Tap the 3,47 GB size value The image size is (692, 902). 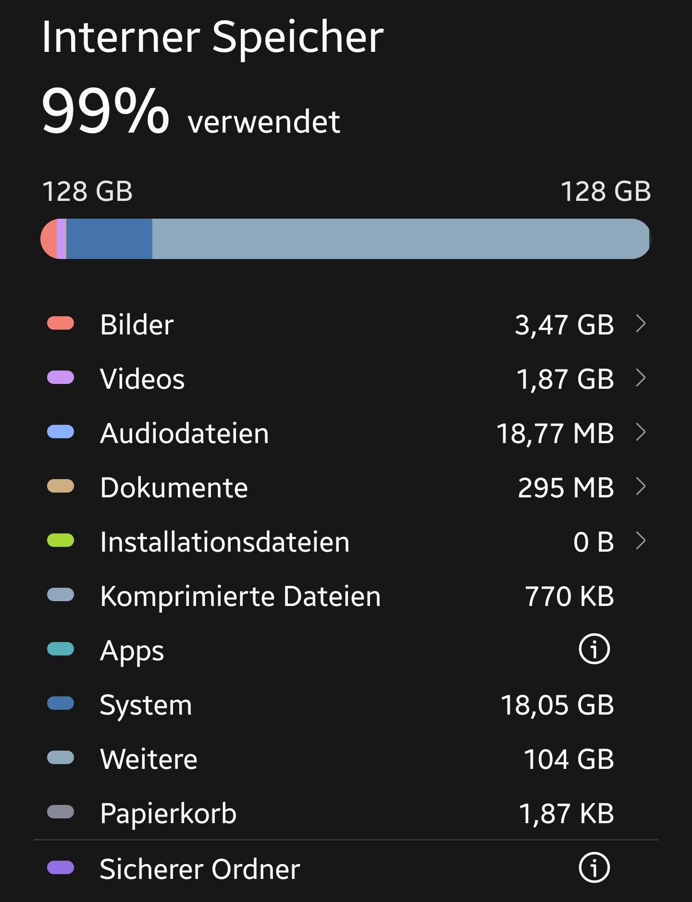(564, 324)
